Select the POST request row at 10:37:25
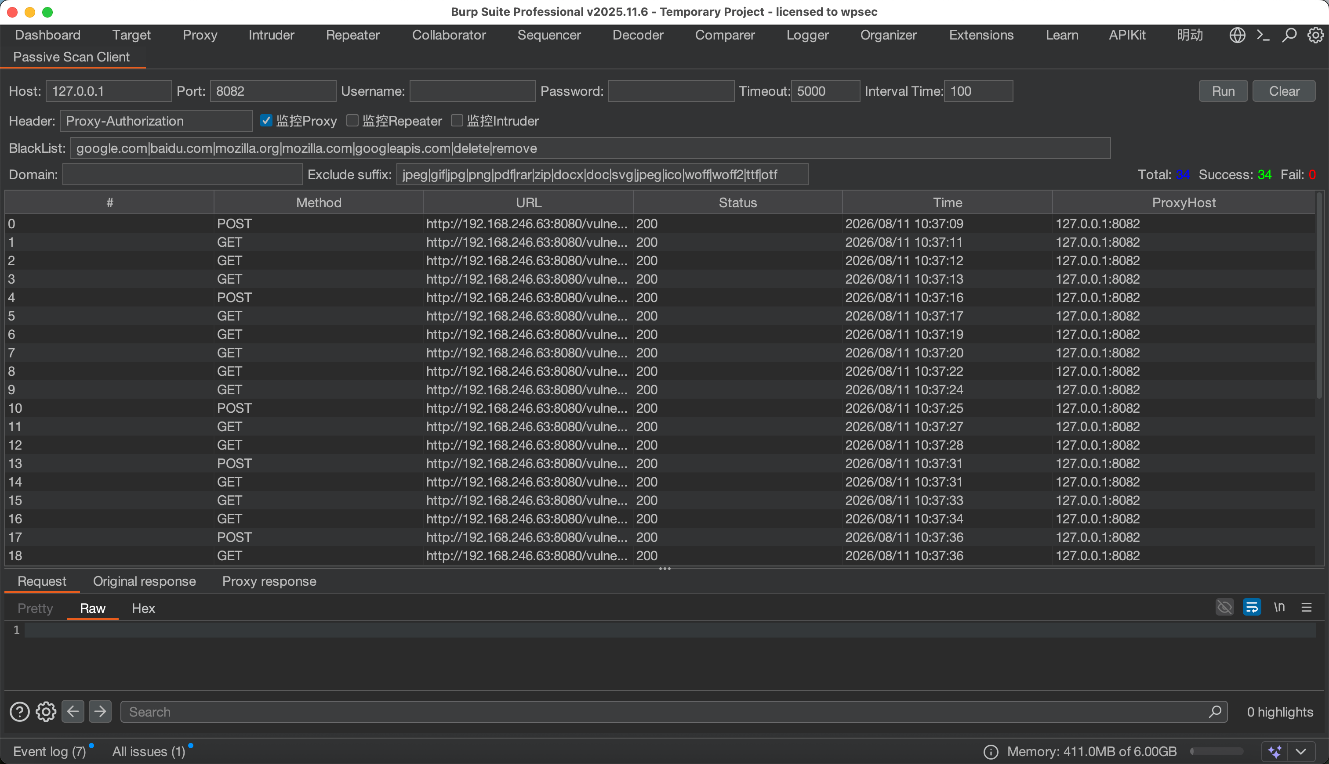The image size is (1329, 764). coord(660,408)
